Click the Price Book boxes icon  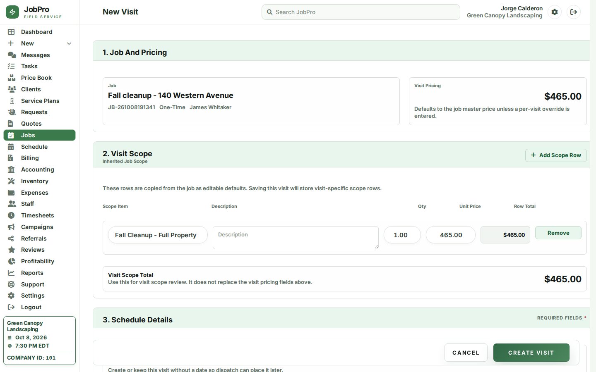(x=12, y=78)
